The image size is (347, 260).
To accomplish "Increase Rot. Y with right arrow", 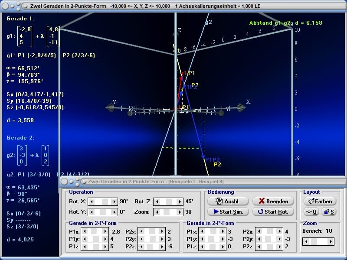I will pos(114,212).
